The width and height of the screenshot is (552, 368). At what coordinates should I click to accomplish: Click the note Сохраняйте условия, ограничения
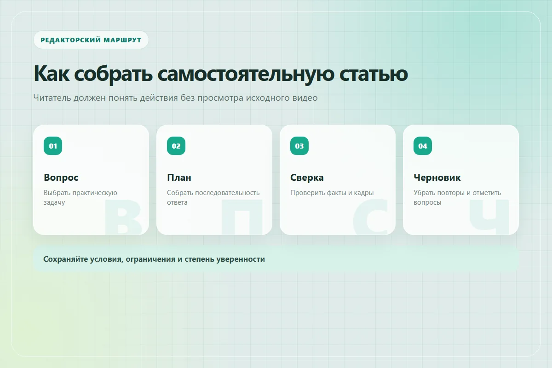coord(276,259)
